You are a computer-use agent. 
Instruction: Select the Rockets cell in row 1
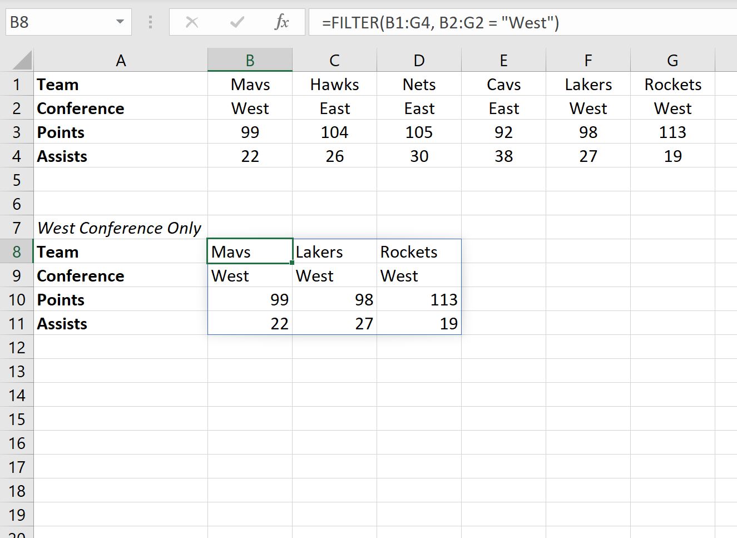673,84
